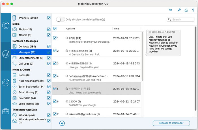Click the Notes page icon
This screenshot has width=198, height=130.
(14, 75)
